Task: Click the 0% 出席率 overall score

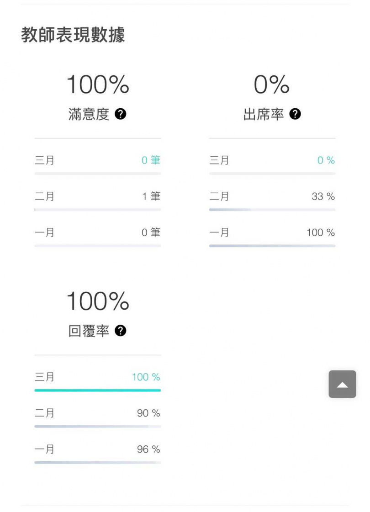Action: point(272,85)
